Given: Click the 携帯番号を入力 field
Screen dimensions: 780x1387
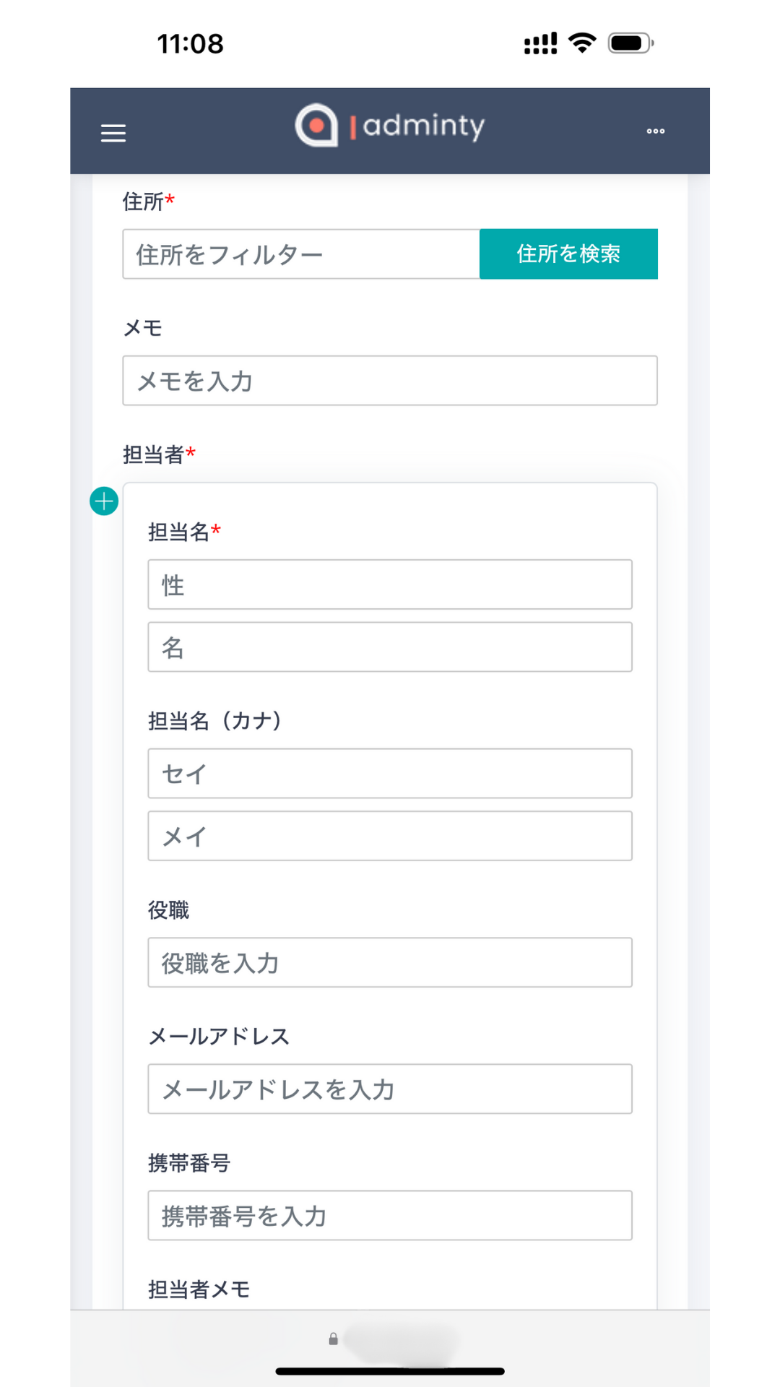Looking at the screenshot, I should [390, 1216].
